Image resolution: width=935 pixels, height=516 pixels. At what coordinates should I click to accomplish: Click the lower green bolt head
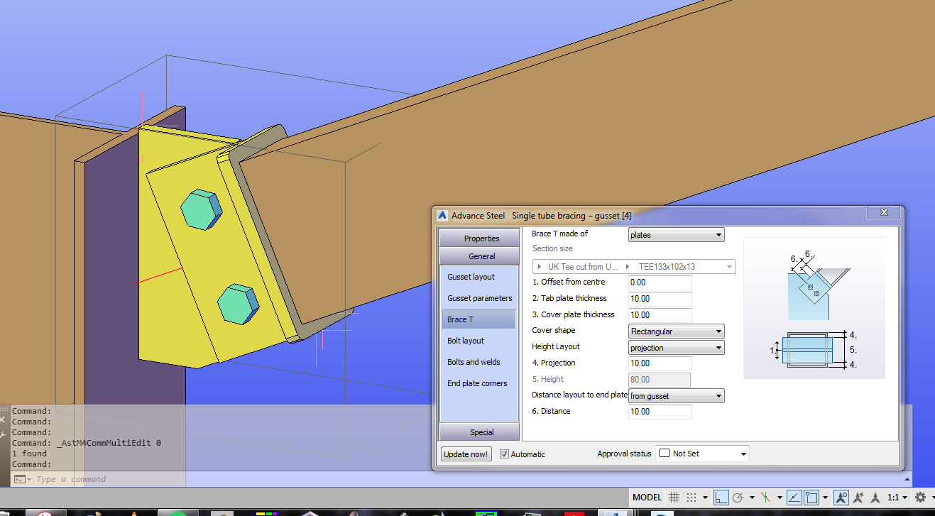239,304
